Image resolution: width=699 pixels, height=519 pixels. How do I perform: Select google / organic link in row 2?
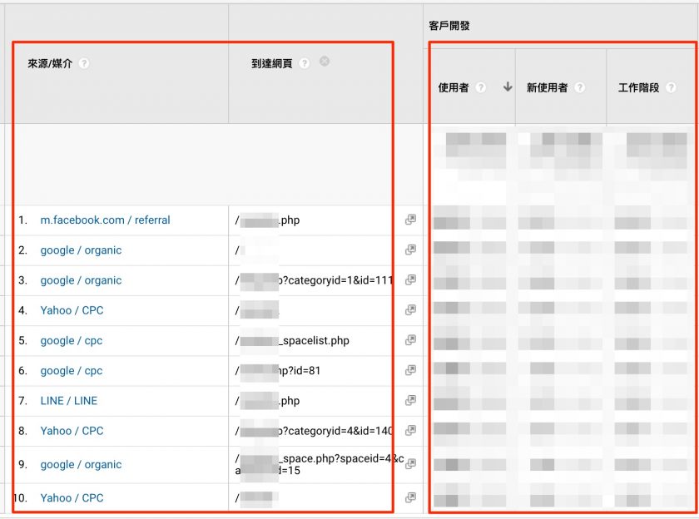(81, 250)
